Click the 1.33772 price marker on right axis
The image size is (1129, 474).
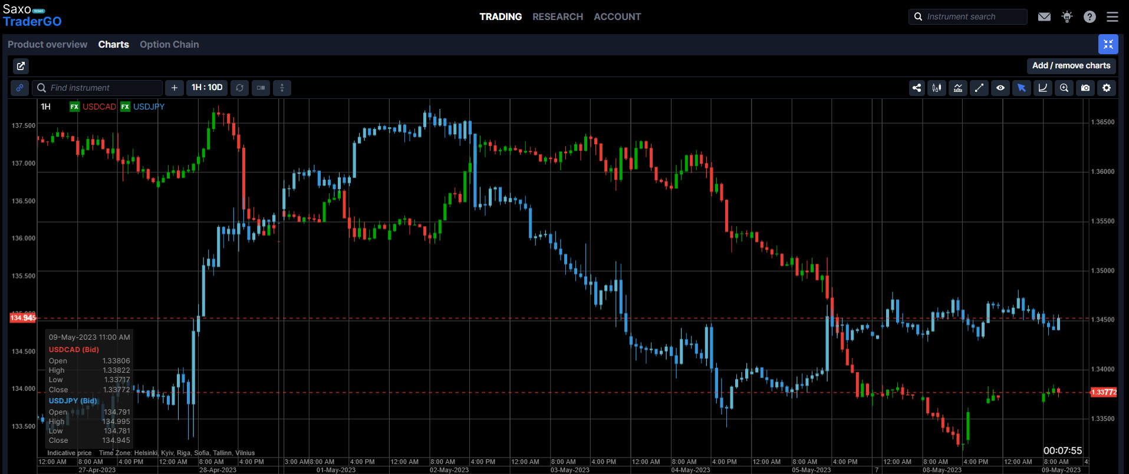(x=1104, y=392)
